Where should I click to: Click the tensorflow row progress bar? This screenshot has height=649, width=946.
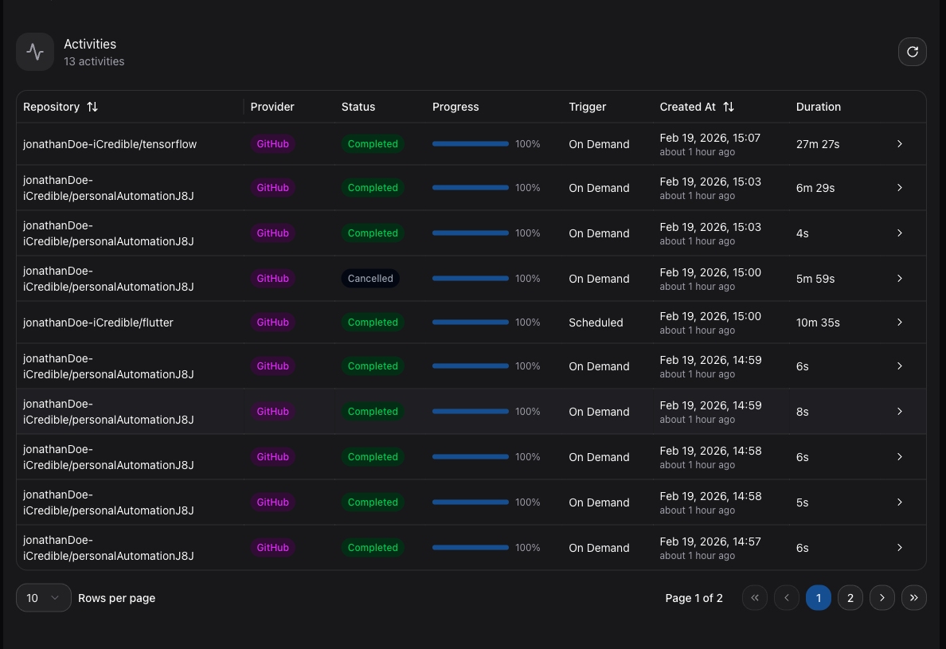coord(470,144)
